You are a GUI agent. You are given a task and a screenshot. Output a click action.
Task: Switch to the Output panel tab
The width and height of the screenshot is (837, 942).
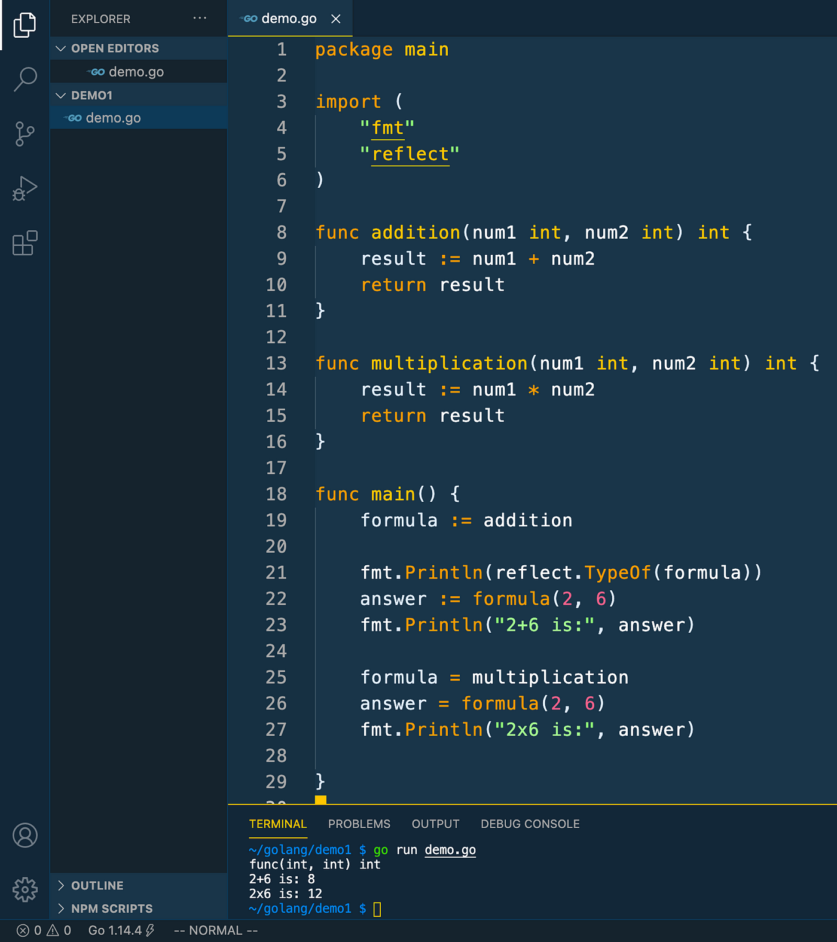pyautogui.click(x=435, y=824)
